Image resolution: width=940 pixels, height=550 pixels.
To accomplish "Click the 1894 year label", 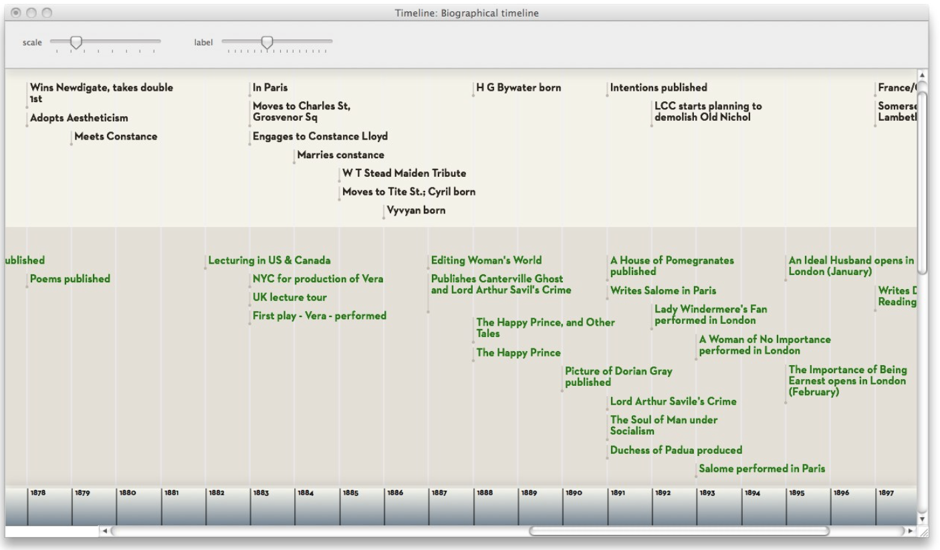I will (752, 493).
